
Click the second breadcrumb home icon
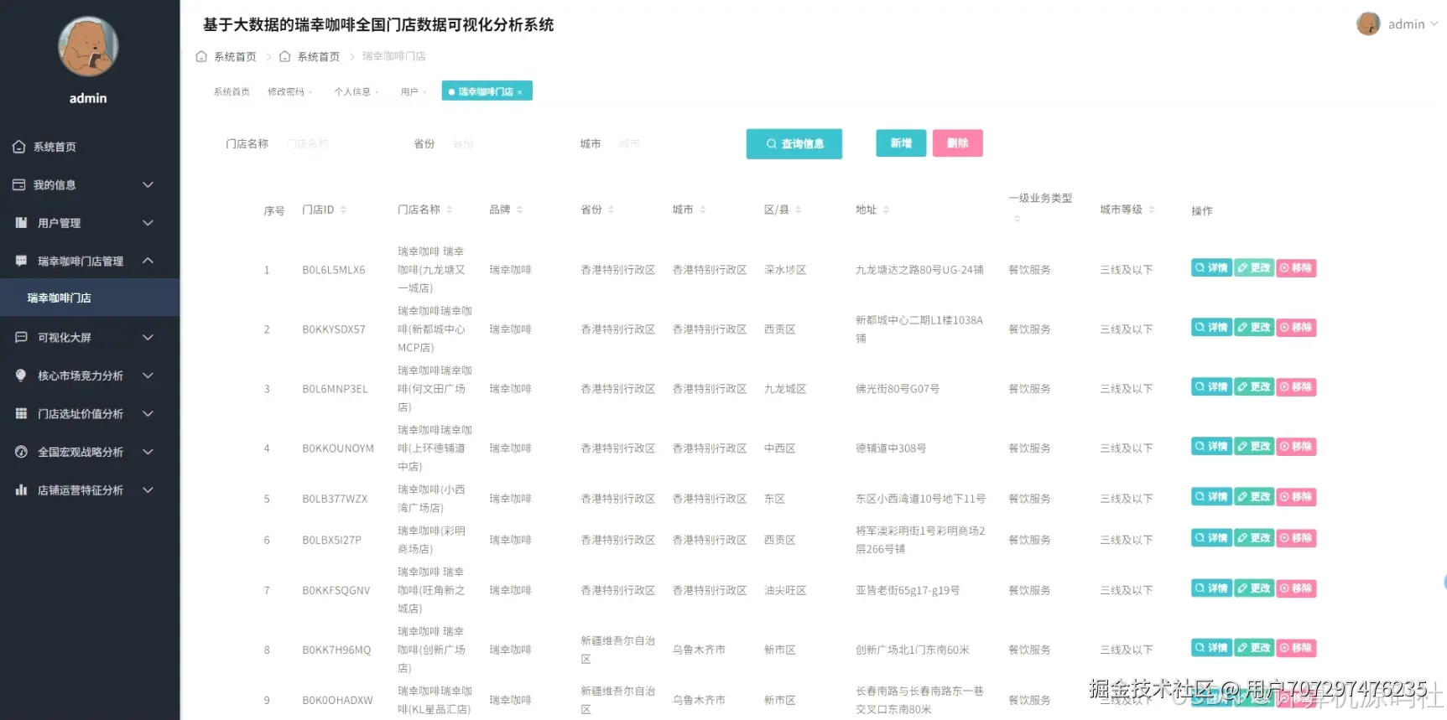coord(284,56)
